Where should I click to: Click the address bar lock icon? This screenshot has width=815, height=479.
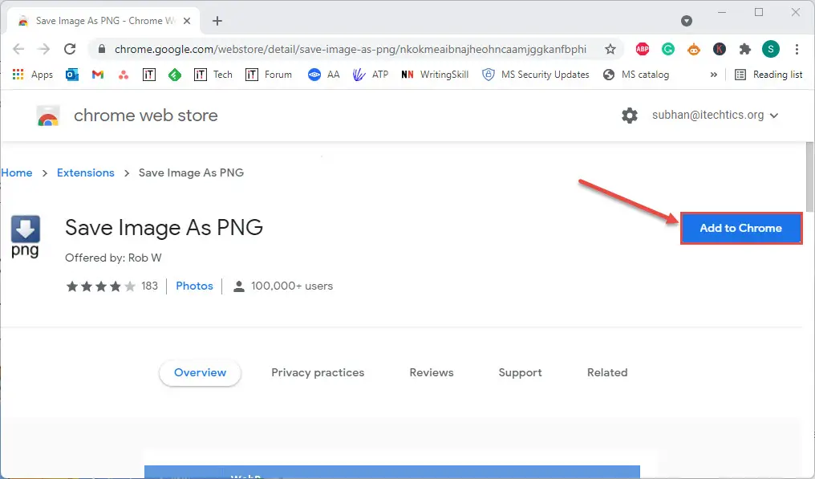pyautogui.click(x=102, y=49)
